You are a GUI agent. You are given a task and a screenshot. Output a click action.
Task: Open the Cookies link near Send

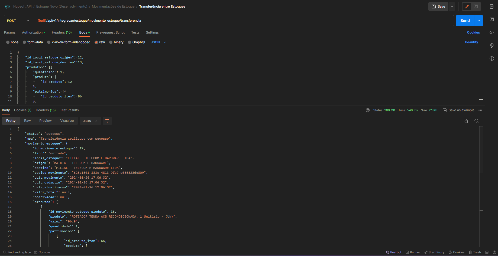tap(473, 32)
